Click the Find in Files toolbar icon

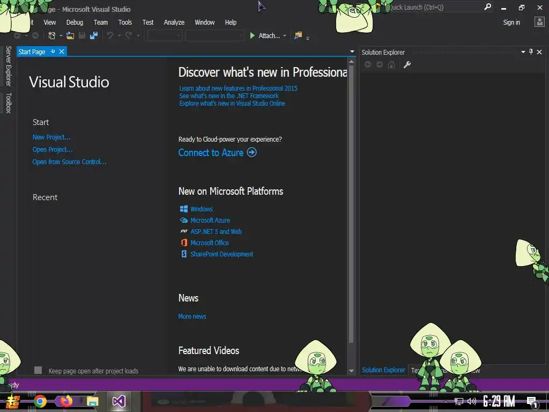[298, 35]
